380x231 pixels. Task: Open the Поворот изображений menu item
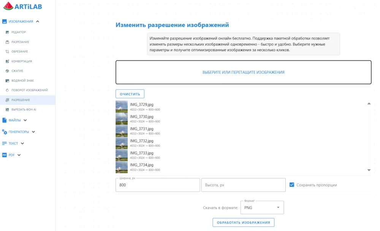(x=28, y=90)
